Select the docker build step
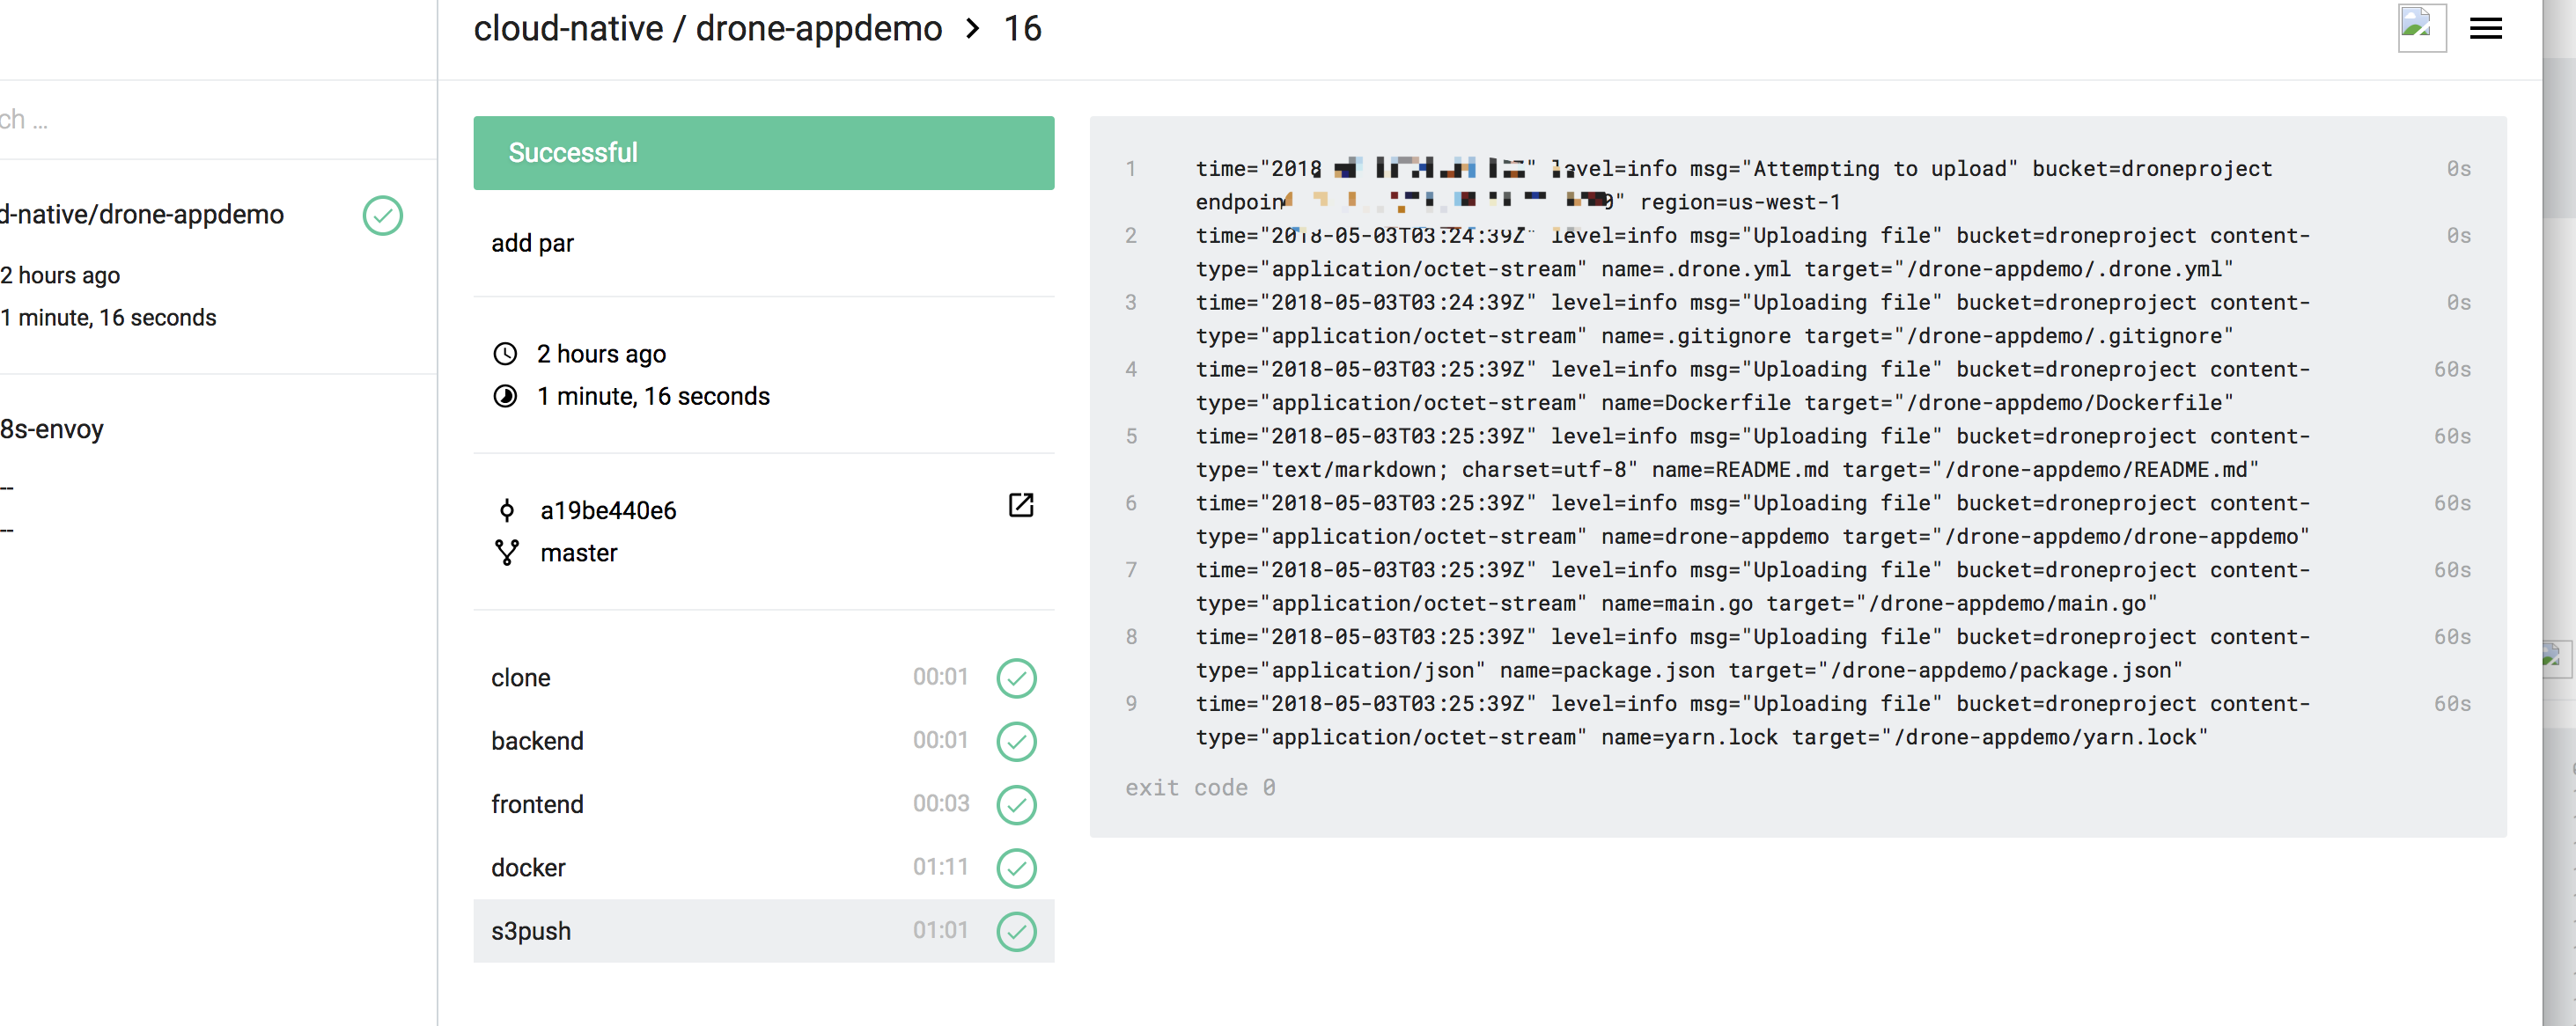The width and height of the screenshot is (2576, 1026). click(x=528, y=868)
